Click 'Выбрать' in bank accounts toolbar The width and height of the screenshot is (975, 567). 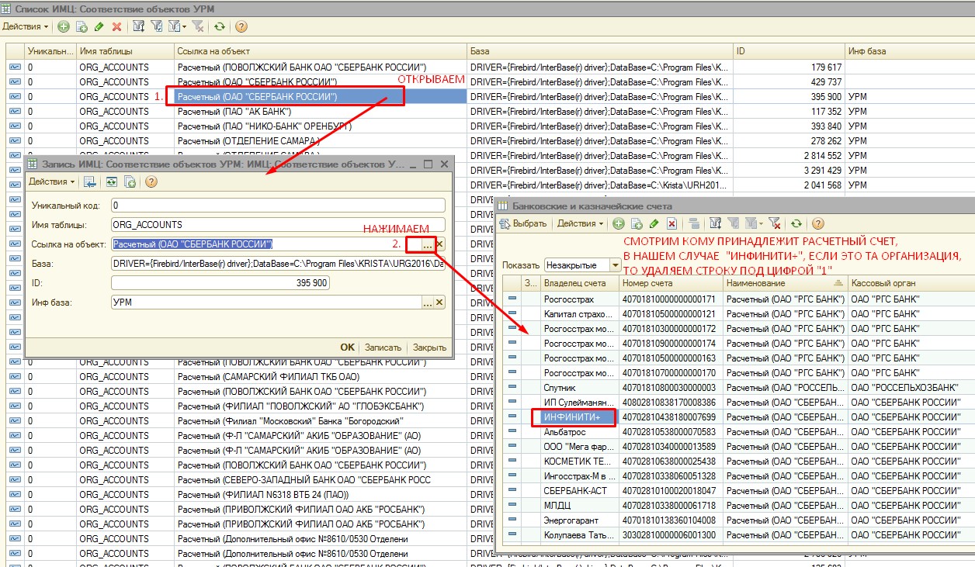coord(524,223)
